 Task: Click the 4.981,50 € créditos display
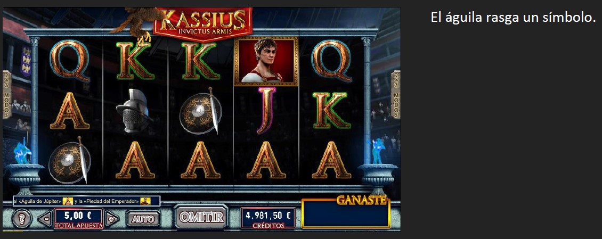tap(268, 218)
